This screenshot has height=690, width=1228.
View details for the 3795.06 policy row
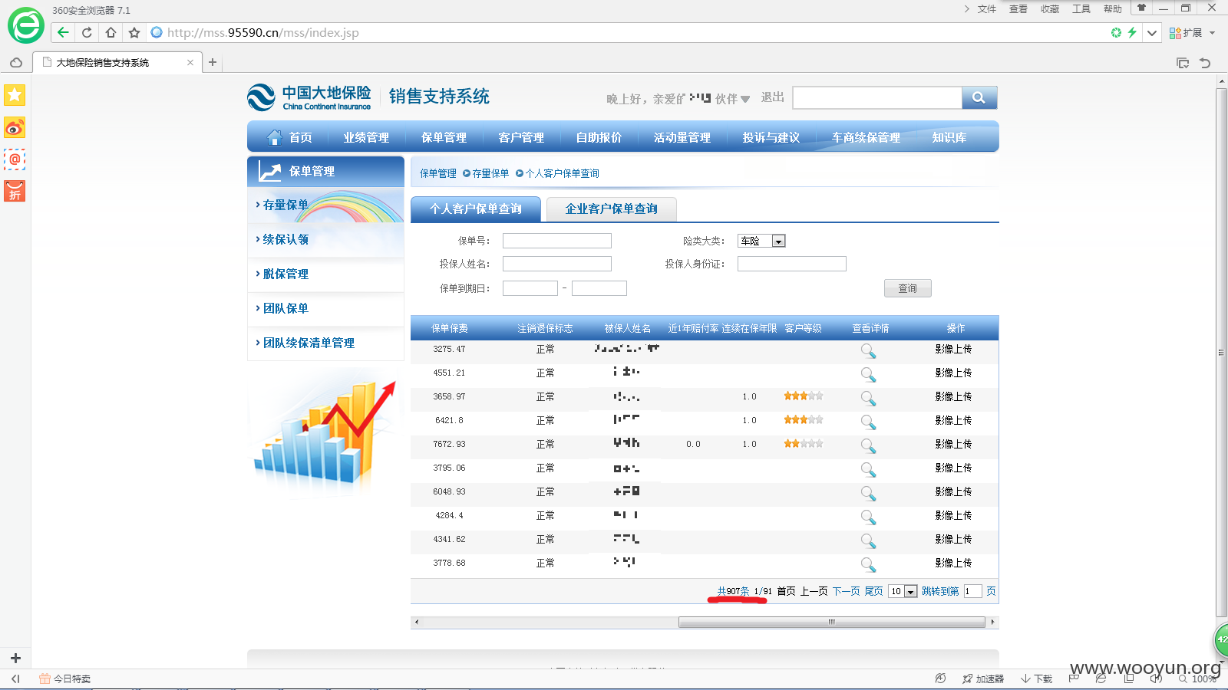tap(868, 469)
